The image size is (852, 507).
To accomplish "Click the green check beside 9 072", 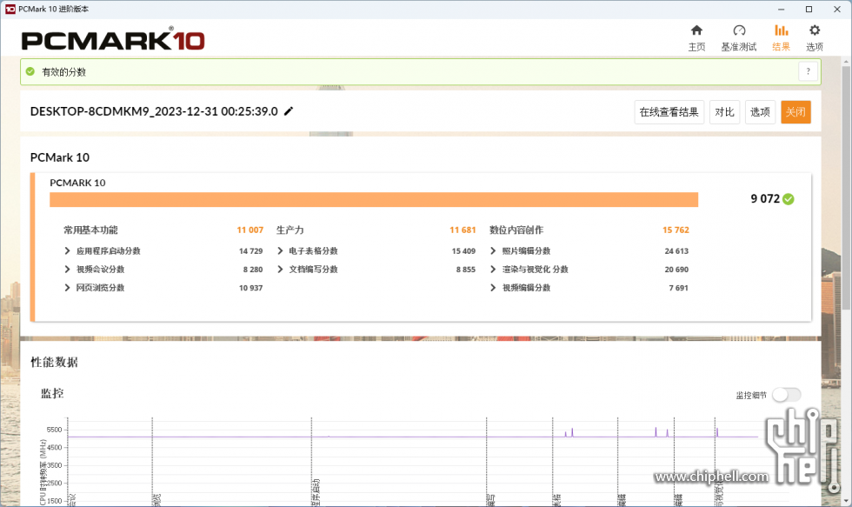I will click(x=789, y=199).
